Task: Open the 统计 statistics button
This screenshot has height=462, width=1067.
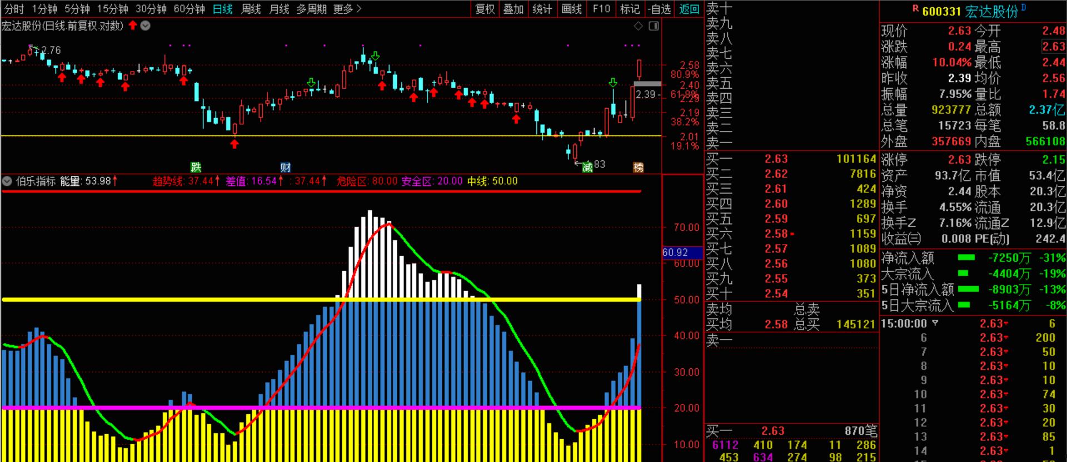Action: 542,9
